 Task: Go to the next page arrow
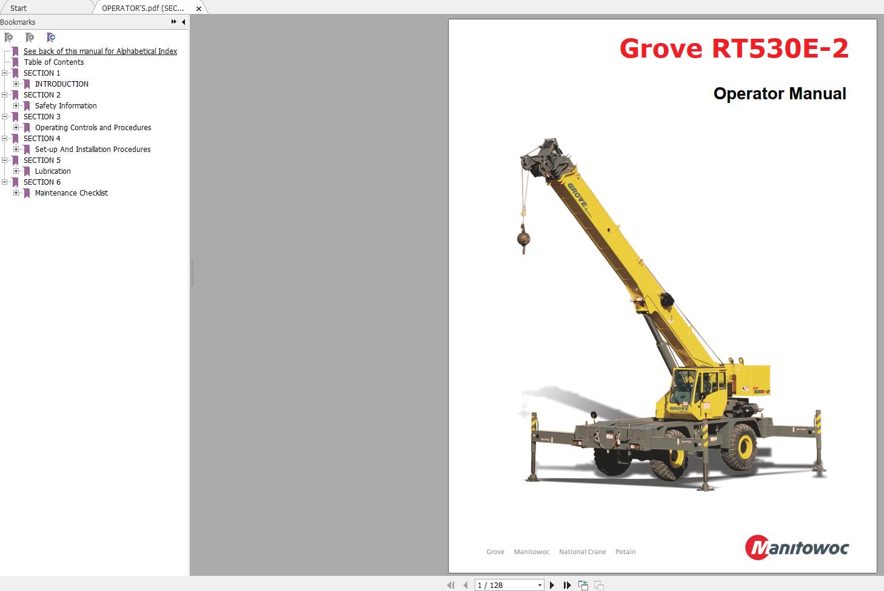pos(552,585)
